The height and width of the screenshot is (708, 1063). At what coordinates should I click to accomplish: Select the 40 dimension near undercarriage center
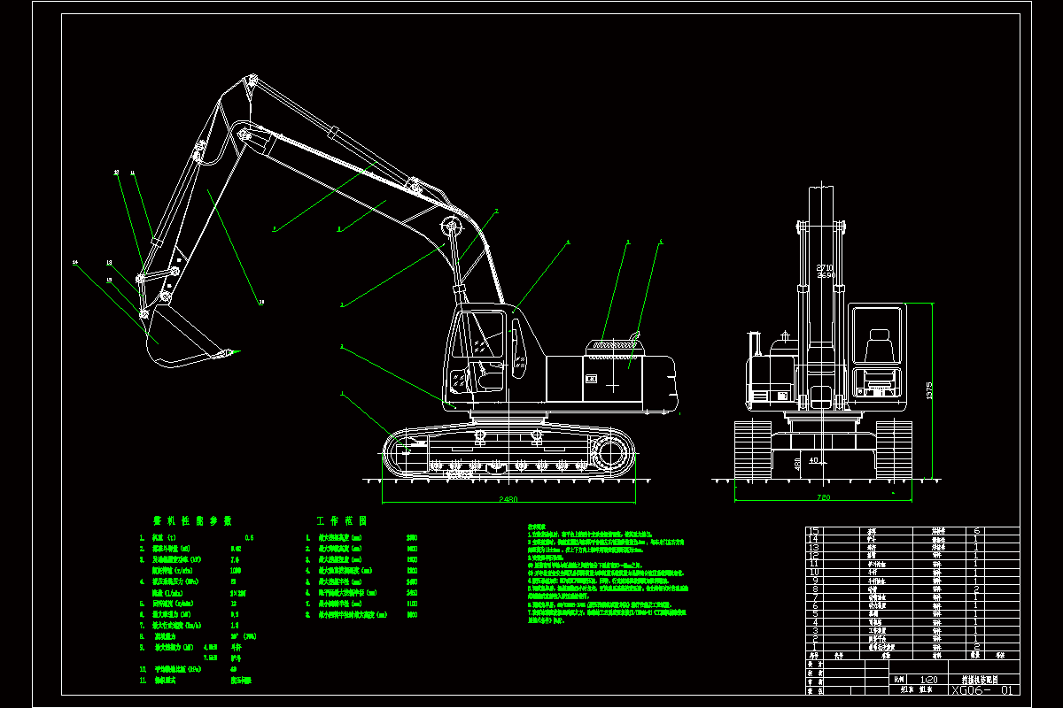[815, 460]
